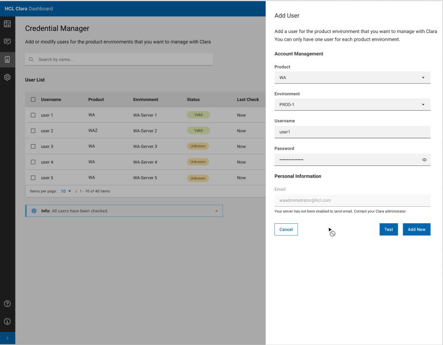
Task: Tick the checkbox for user 1
Action: click(x=33, y=115)
